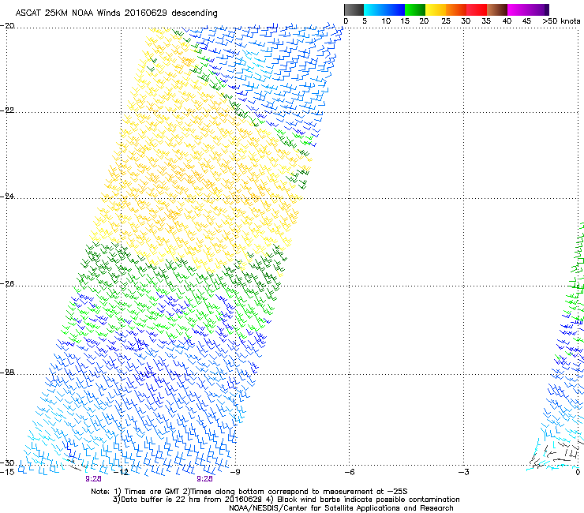Select the "-22" latitude axis label

(x=7, y=110)
